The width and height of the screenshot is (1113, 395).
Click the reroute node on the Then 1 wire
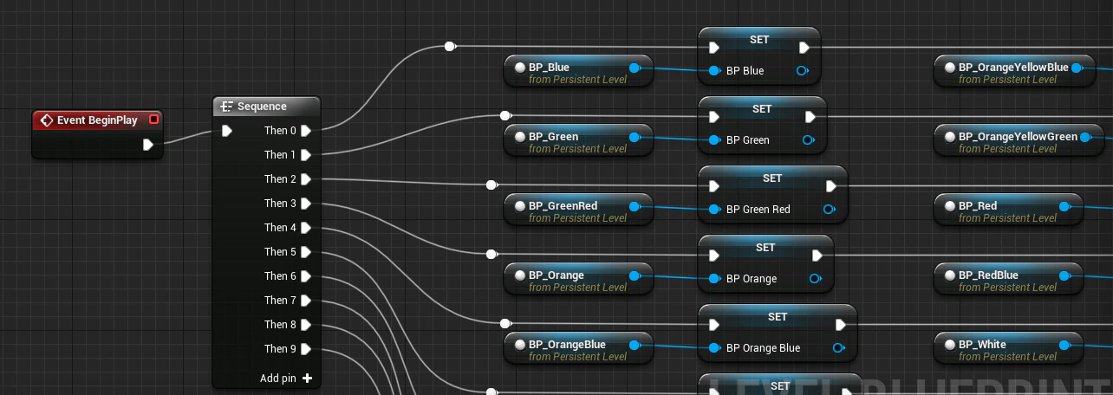[505, 115]
